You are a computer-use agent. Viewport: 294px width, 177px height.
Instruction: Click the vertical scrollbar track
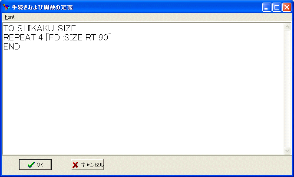[287, 89]
